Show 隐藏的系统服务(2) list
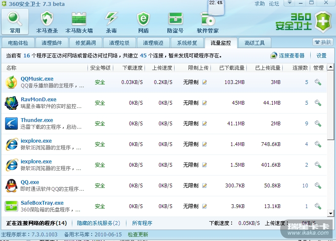This screenshot has height=241, width=336. (98, 223)
